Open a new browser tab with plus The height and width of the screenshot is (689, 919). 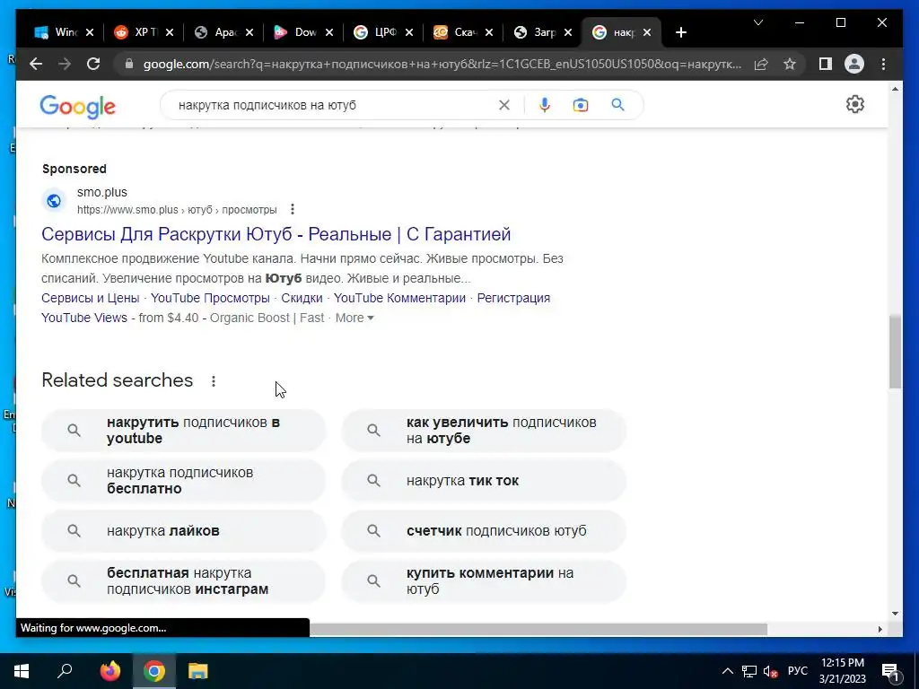pos(680,33)
